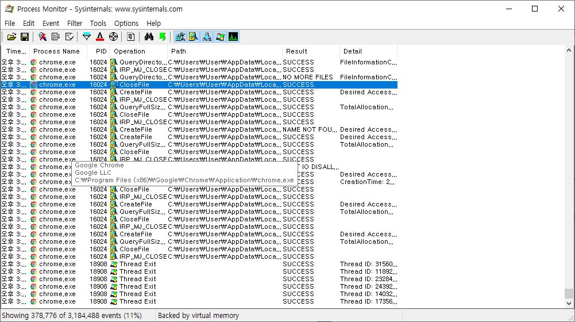Toggle Show Profiling Events graph button
575x322 pixels.
pos(233,37)
